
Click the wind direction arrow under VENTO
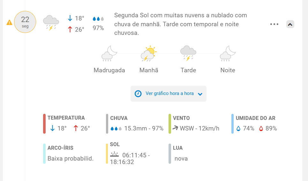point(175,128)
